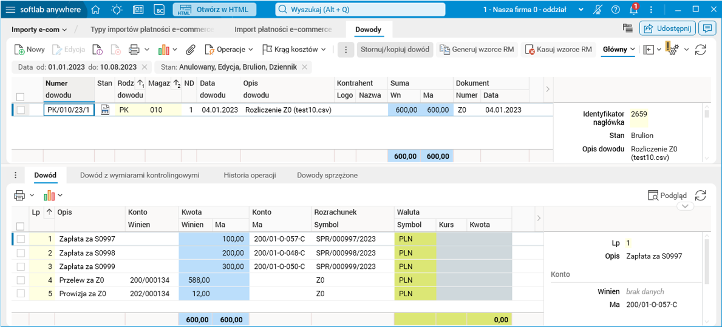Check row 2 Zapłata za S0998
Screen dimensions: 722x327
coord(20,253)
